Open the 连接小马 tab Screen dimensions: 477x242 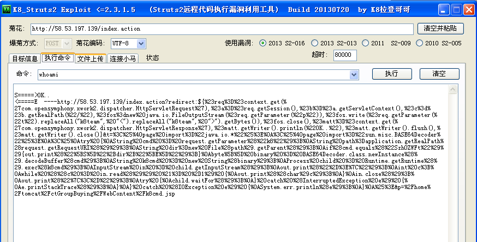point(123,59)
